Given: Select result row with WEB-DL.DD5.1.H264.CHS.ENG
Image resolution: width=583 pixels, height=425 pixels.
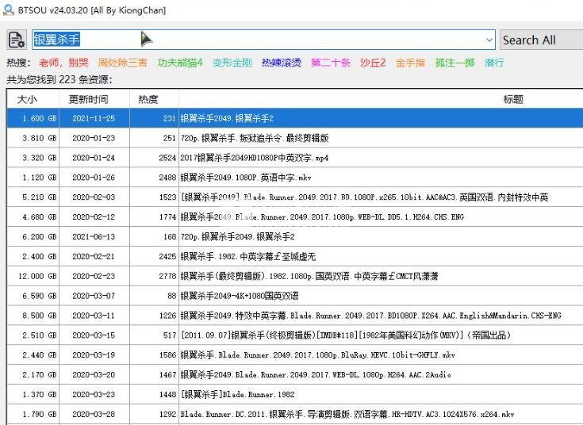Looking at the screenshot, I should 295,216.
